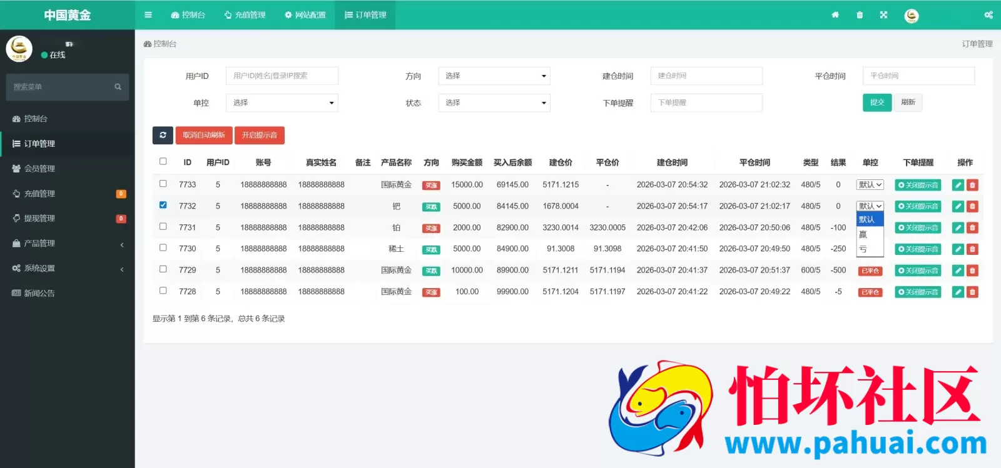Click 已平仓 label for order 7729
Screen dimensions: 1001x468
870,271
